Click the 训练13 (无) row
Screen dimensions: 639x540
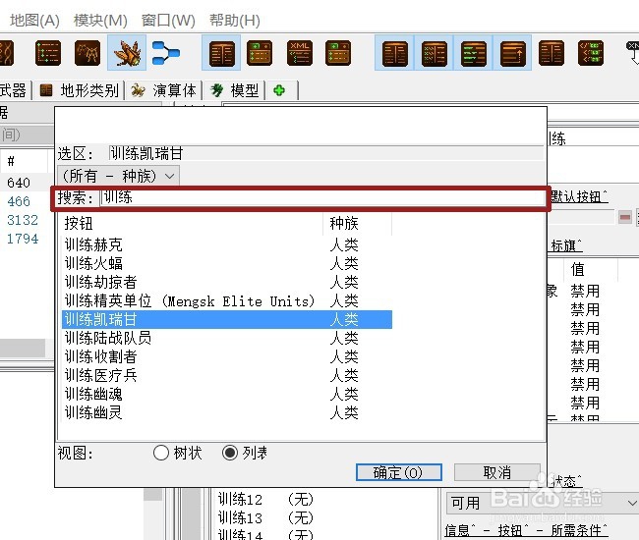[x=265, y=517]
